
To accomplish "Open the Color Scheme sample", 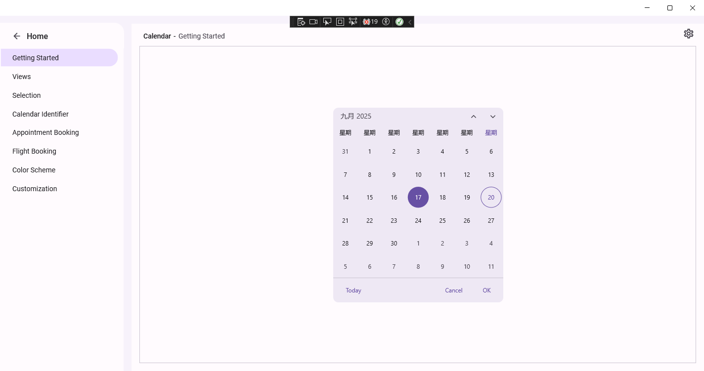I will click(59, 170).
